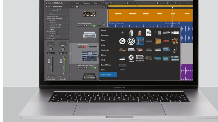
Task: Click the Strings icon category
Action: (x=104, y=55)
